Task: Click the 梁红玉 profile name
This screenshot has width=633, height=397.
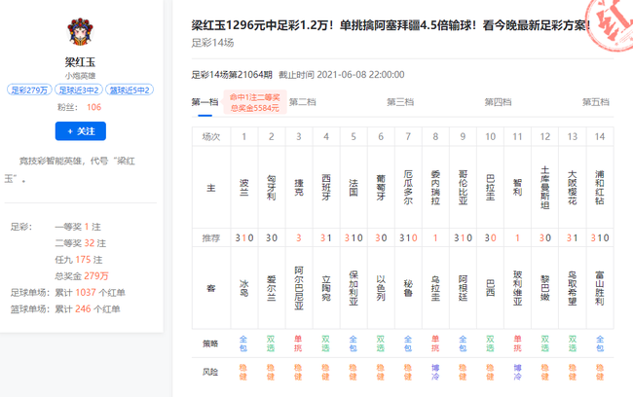Action: (x=80, y=62)
